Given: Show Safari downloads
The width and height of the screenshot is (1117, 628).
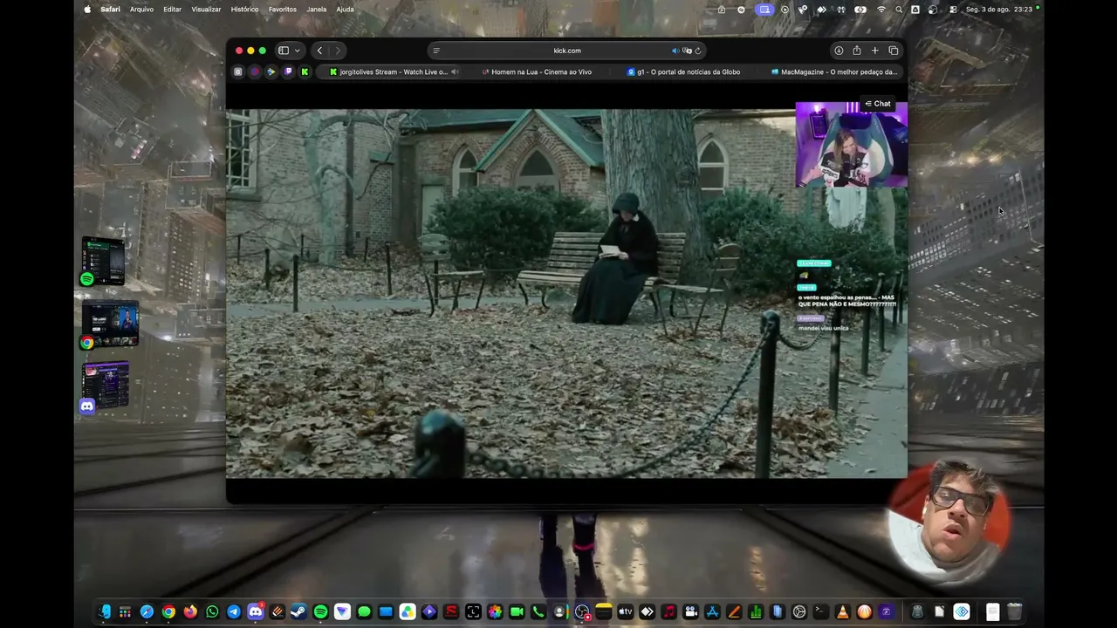Looking at the screenshot, I should tap(839, 51).
